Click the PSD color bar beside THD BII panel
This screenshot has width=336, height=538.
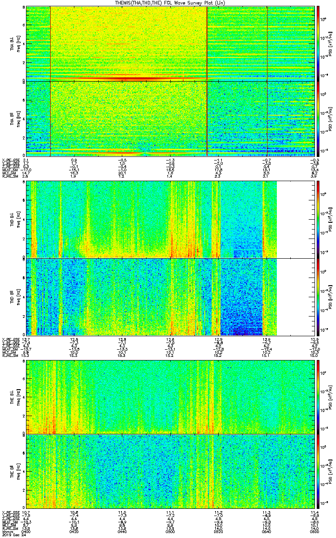point(318,296)
